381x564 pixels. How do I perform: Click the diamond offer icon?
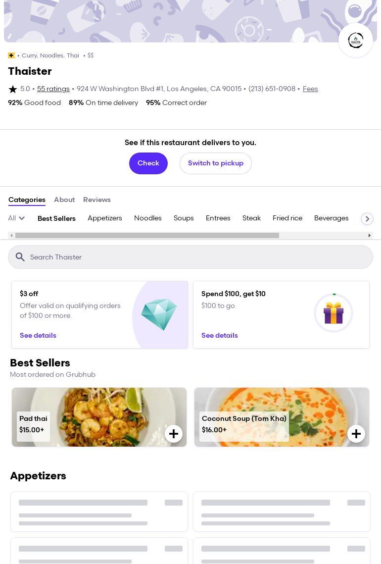coord(159,314)
